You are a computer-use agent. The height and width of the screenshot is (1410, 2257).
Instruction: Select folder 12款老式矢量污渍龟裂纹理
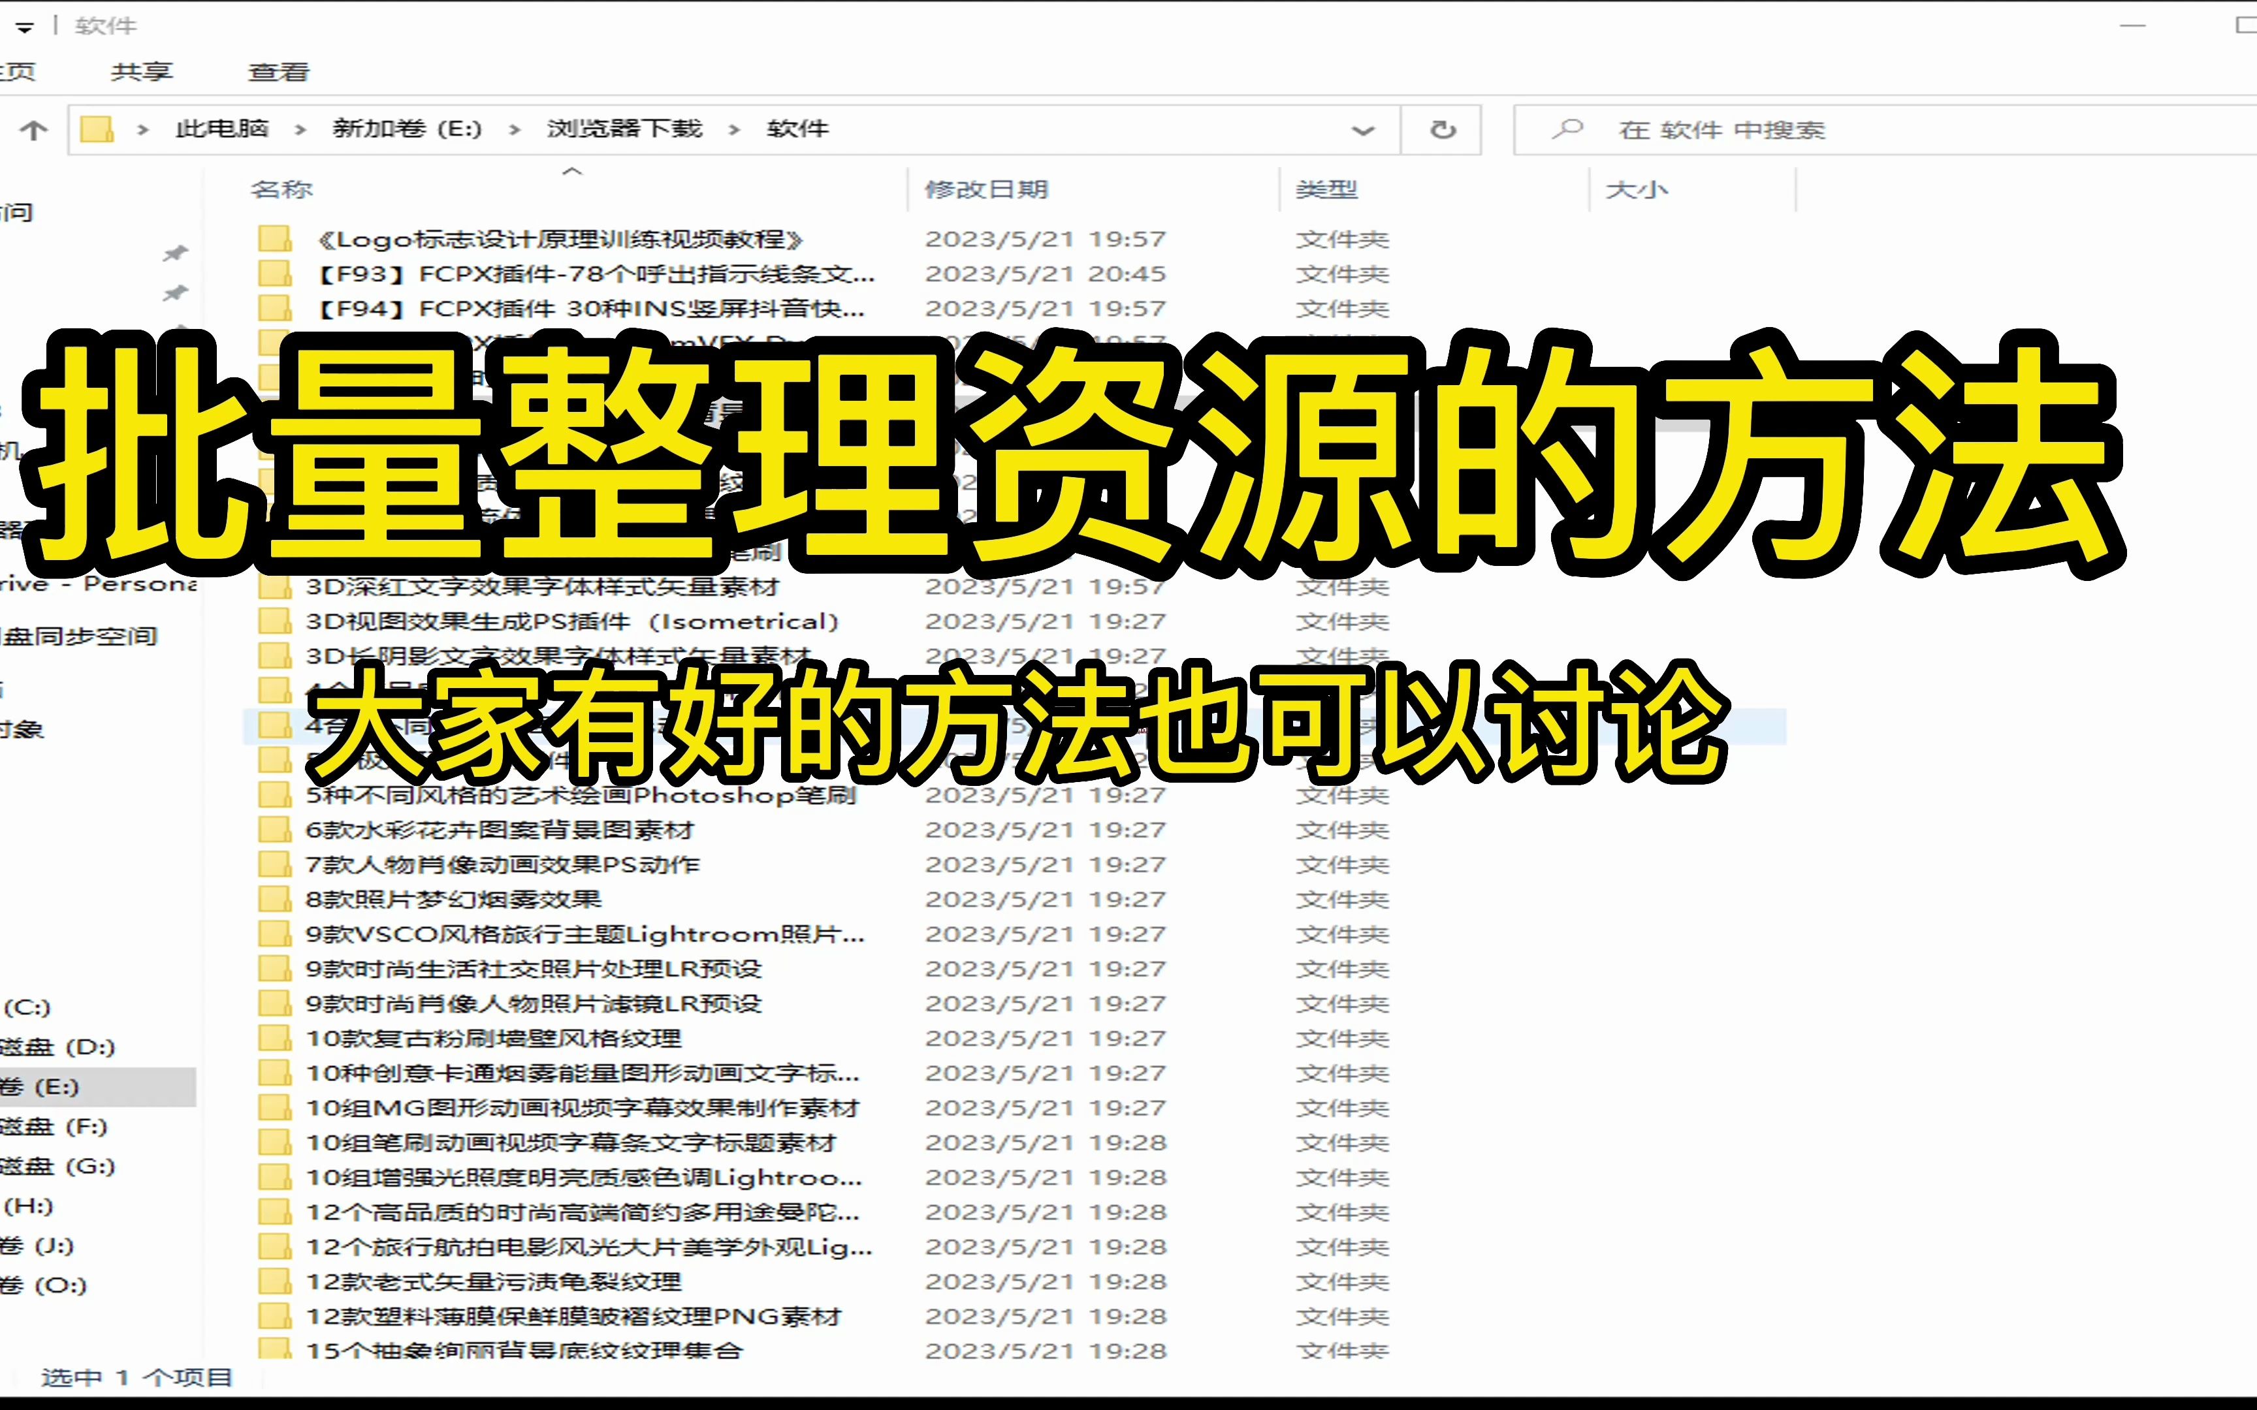click(x=493, y=1281)
